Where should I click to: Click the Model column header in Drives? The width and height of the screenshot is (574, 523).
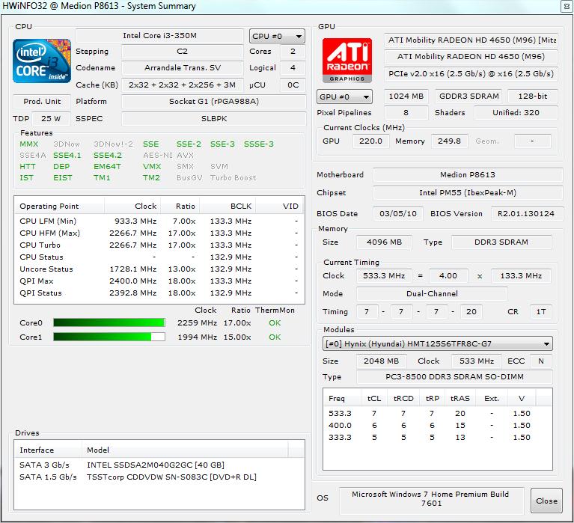(x=185, y=450)
